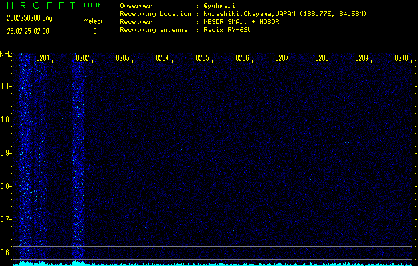Screen dimensions: 418x266
Task: Click the bright signal burst under 0202
Action: 79,160
